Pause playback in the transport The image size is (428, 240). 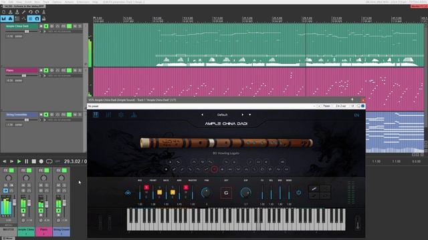(x=27, y=161)
